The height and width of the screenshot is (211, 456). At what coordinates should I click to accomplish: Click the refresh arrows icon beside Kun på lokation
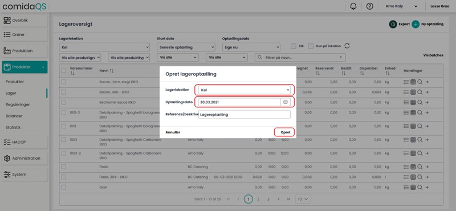tap(347, 46)
